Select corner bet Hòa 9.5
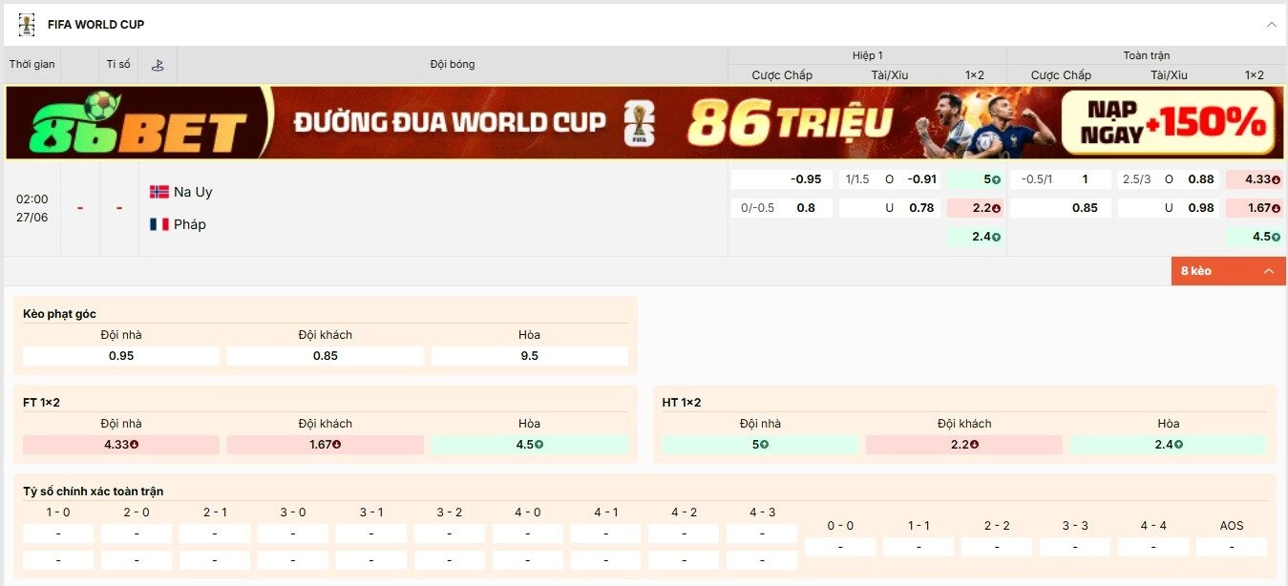 tap(530, 356)
